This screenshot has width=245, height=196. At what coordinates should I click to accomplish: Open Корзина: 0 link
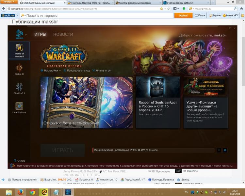click(84, 180)
